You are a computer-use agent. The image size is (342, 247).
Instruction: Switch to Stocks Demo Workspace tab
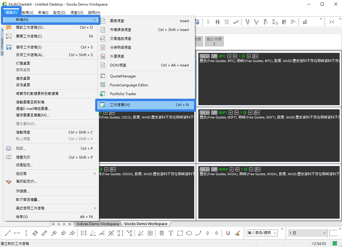click(x=146, y=224)
